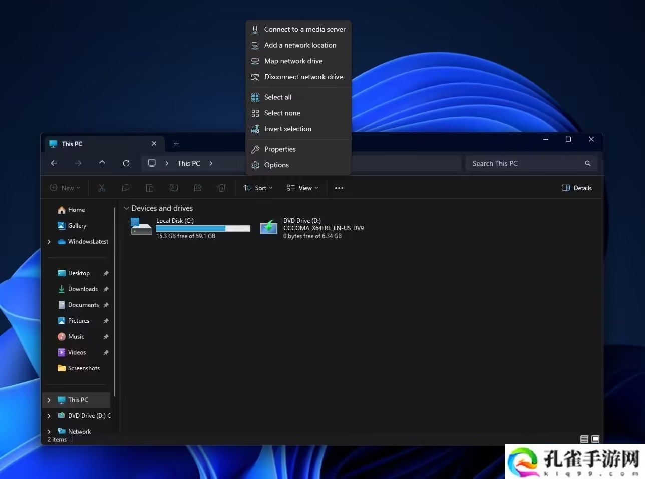The width and height of the screenshot is (645, 479).
Task: Go up one folder level
Action: tap(102, 163)
